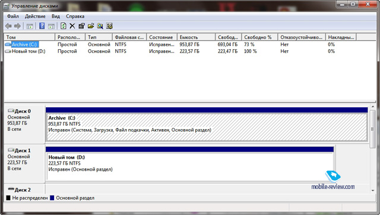Sort by the Состояние column header

click(x=162, y=37)
